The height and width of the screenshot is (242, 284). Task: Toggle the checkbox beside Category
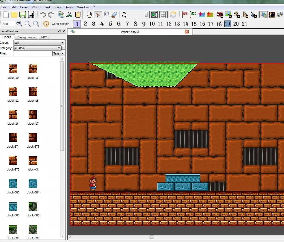point(63,48)
